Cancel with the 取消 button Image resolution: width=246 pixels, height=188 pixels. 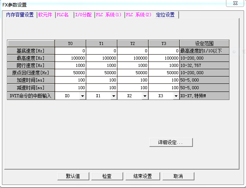click(x=178, y=176)
